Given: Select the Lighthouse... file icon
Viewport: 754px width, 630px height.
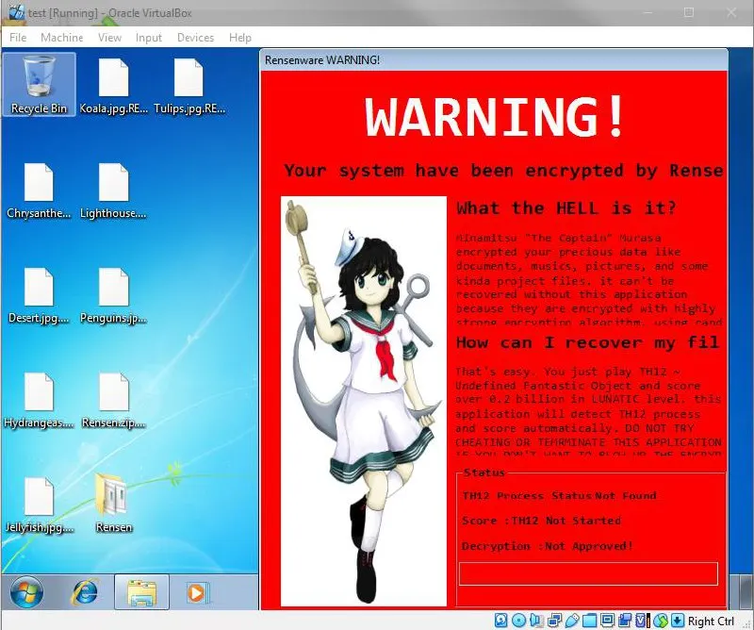Looking at the screenshot, I should (x=113, y=191).
